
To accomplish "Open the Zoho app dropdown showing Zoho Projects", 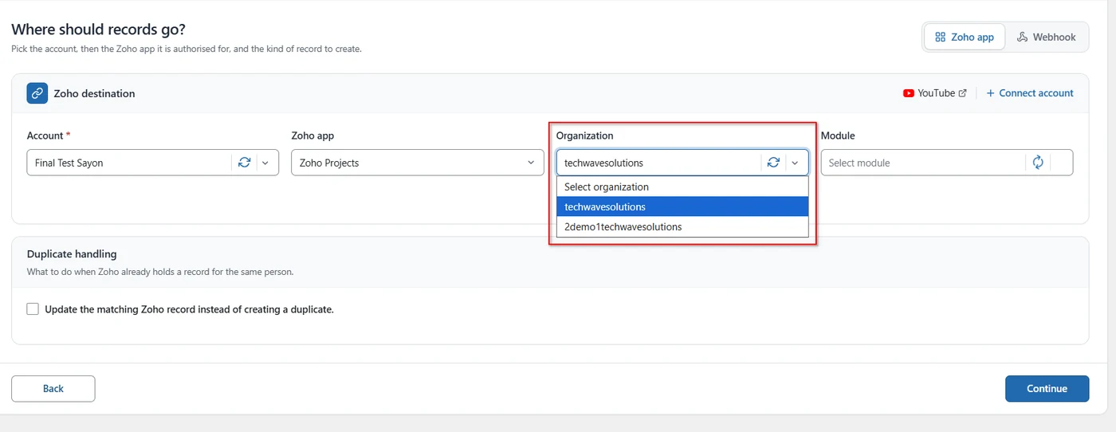I will 418,163.
